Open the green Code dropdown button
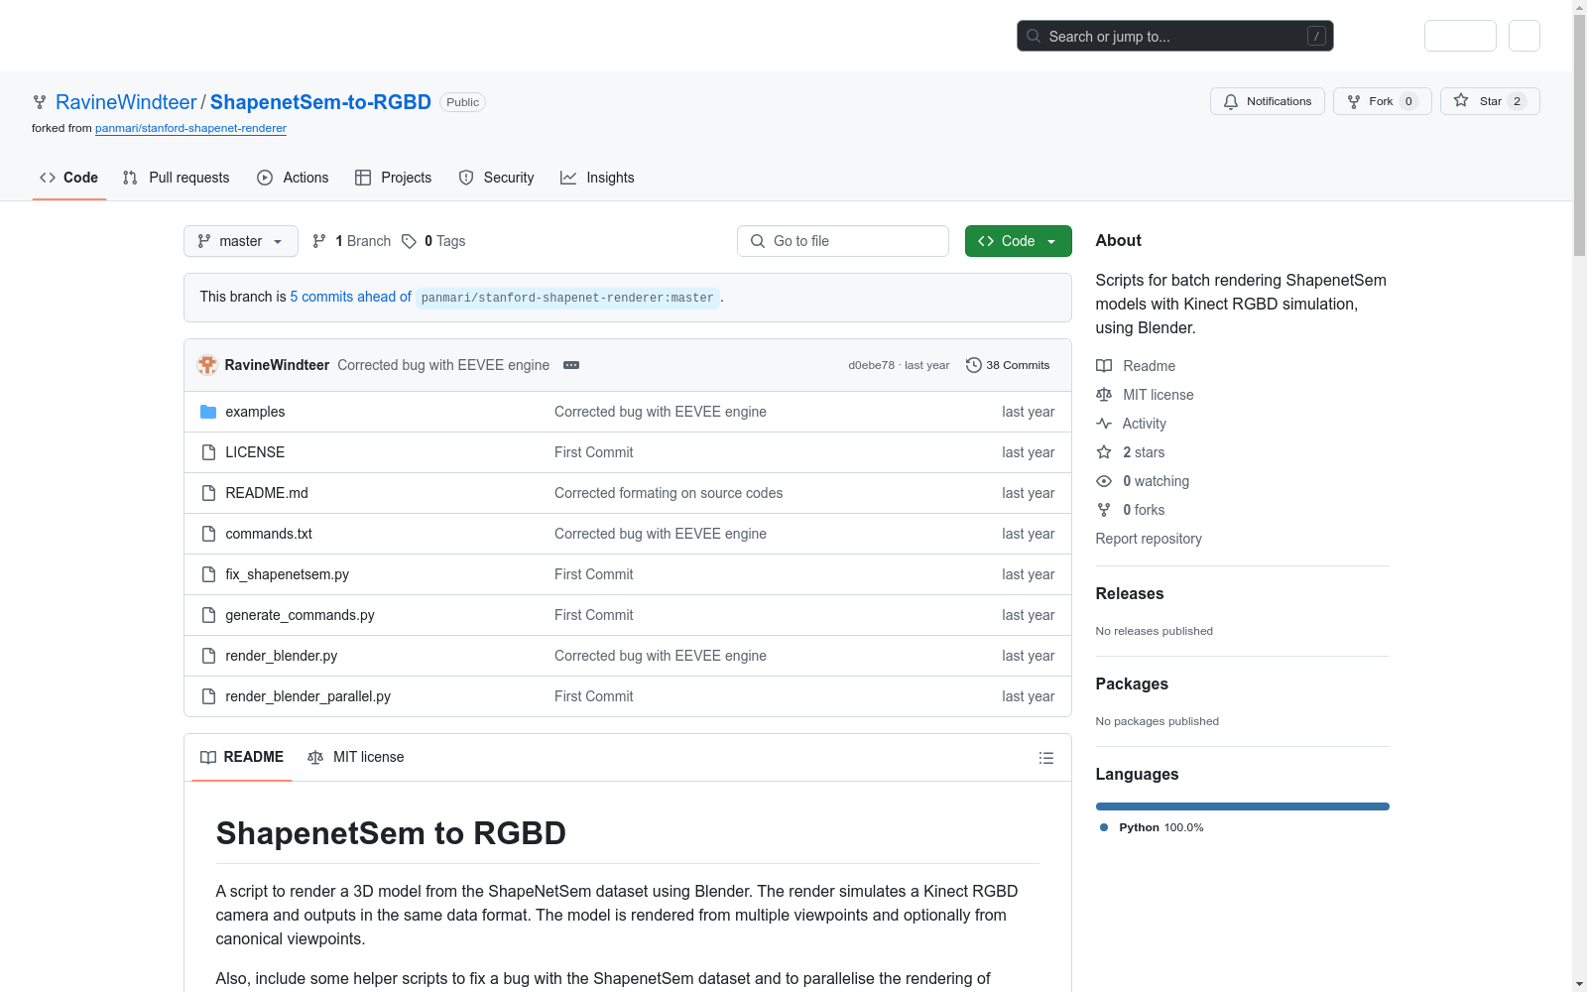 point(1019,241)
